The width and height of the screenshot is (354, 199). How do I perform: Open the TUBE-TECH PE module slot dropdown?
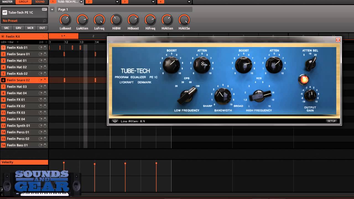[x=81, y=2]
